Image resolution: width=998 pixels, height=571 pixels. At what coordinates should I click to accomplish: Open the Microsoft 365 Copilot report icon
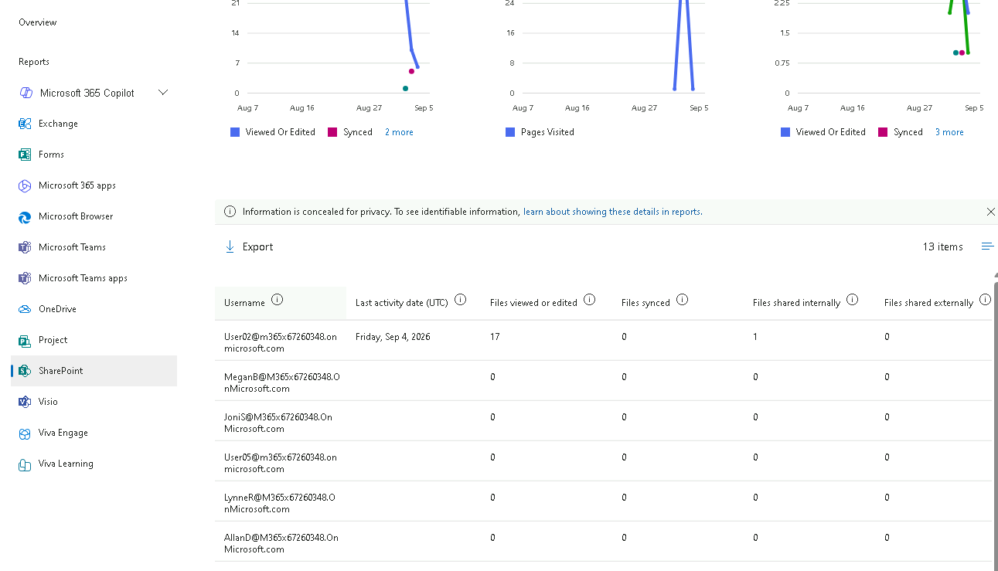click(x=25, y=93)
